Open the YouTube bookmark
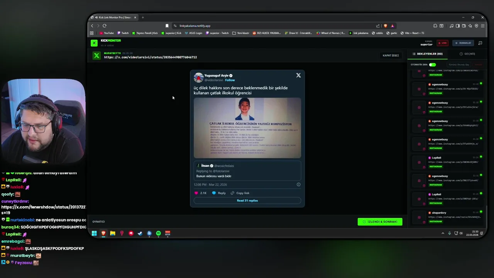The image size is (494, 278). pos(107,33)
